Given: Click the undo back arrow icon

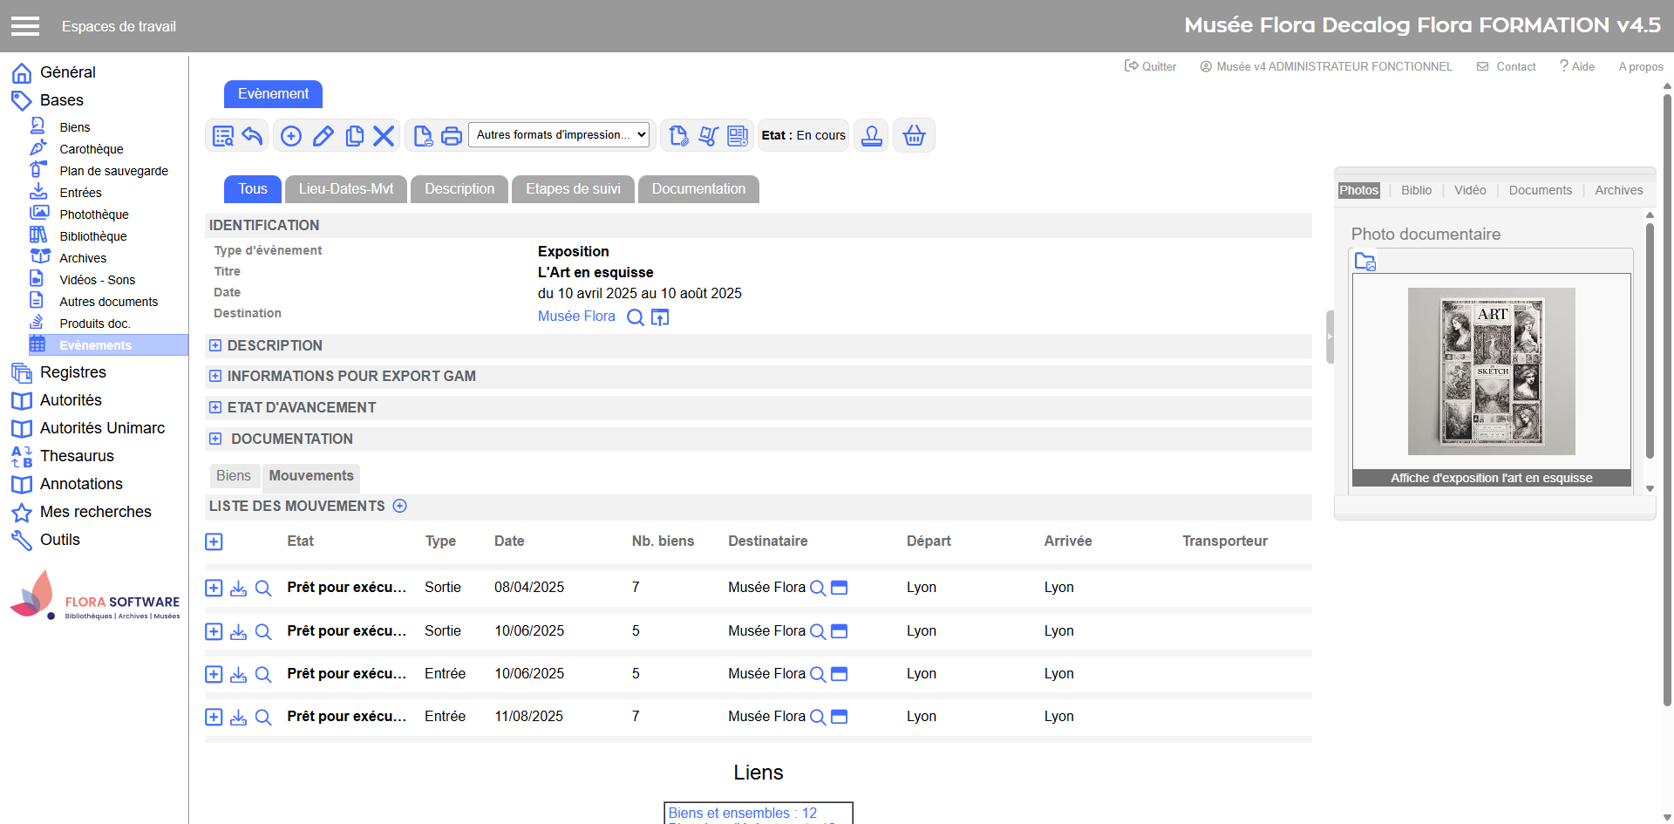Looking at the screenshot, I should (x=252, y=136).
